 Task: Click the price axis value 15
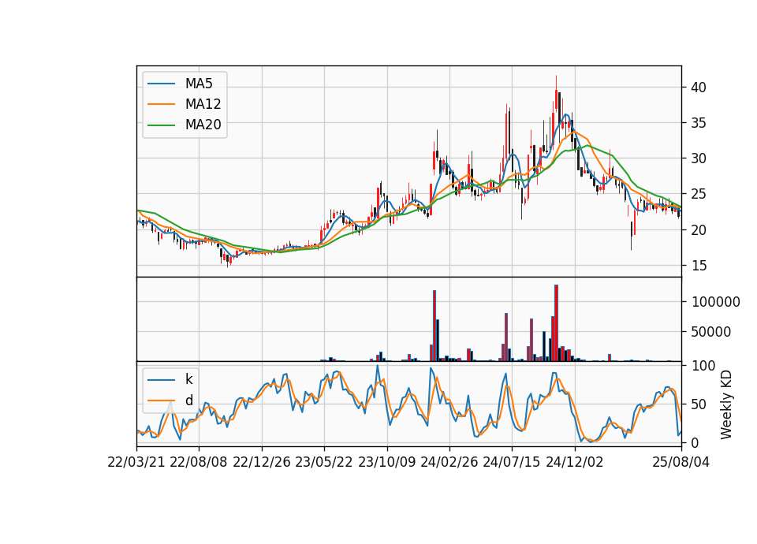tap(699, 266)
